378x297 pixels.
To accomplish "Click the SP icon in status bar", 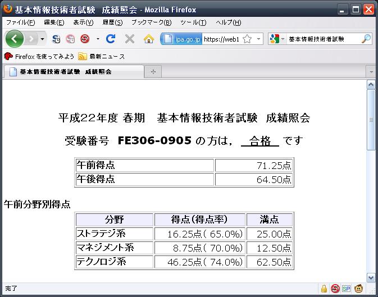I will pyautogui.click(x=346, y=289).
